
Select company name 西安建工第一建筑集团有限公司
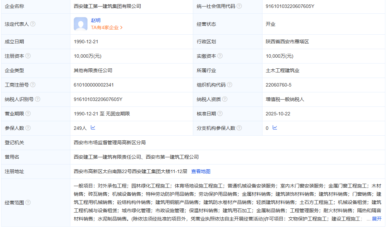[x=107, y=6]
